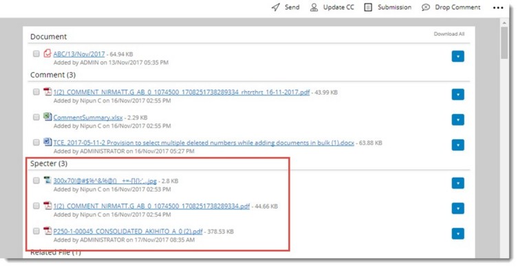Click the Update CC person icon
The image size is (518, 267).
[314, 8]
